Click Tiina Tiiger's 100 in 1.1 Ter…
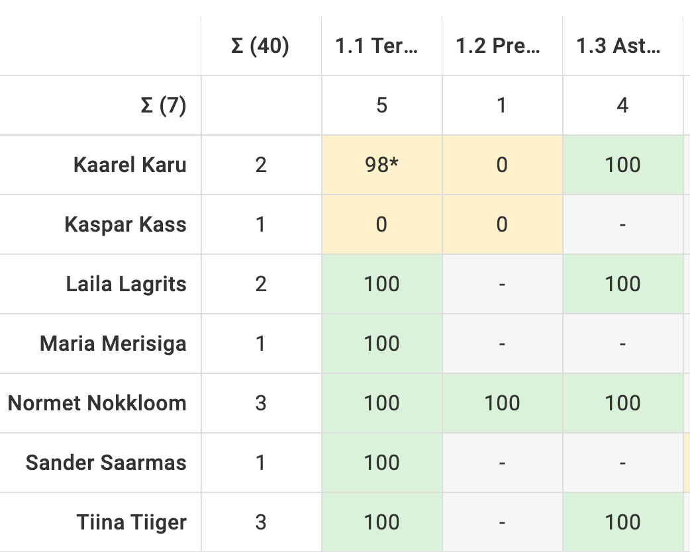The image size is (690, 552). tap(381, 522)
